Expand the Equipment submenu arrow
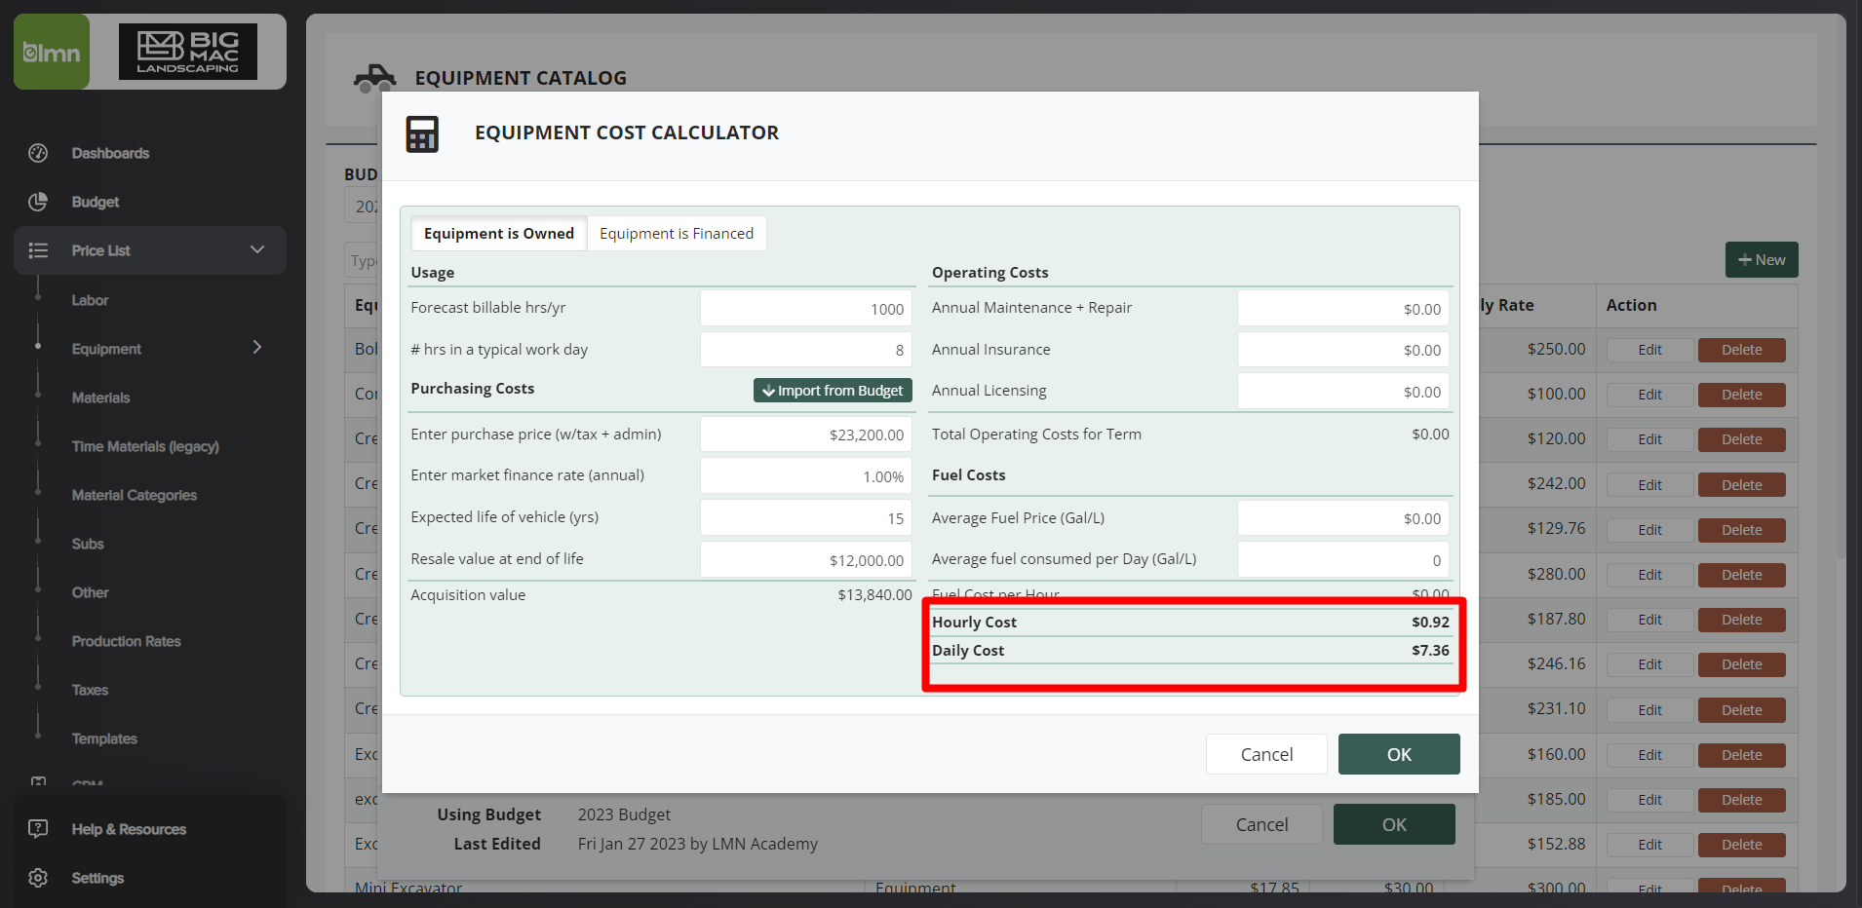The width and height of the screenshot is (1862, 908). point(257,348)
